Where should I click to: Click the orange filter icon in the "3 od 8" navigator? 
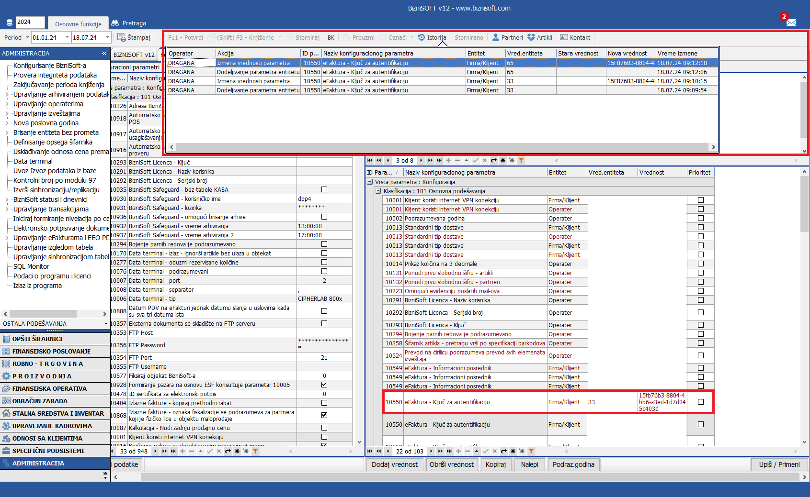[521, 160]
